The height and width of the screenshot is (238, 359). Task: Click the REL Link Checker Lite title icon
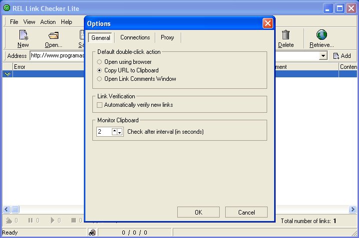click(x=7, y=8)
